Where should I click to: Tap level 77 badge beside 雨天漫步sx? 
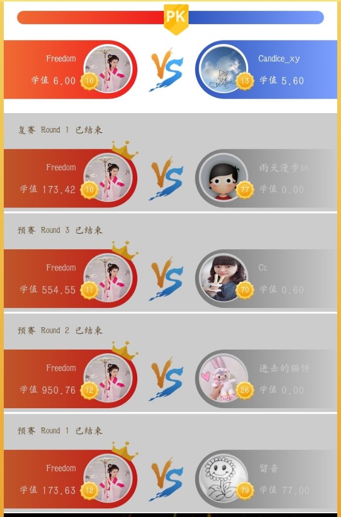(245, 190)
